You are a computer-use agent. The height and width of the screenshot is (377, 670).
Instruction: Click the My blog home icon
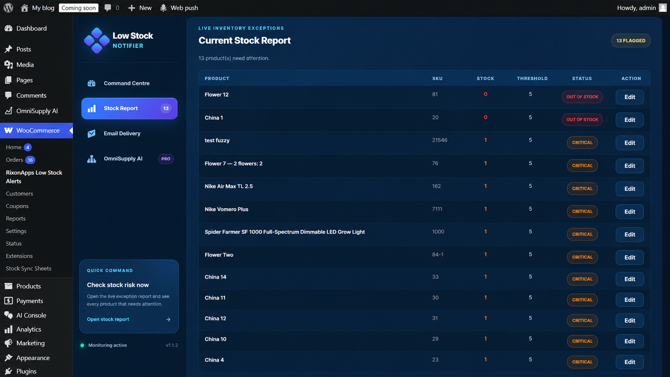pos(24,8)
